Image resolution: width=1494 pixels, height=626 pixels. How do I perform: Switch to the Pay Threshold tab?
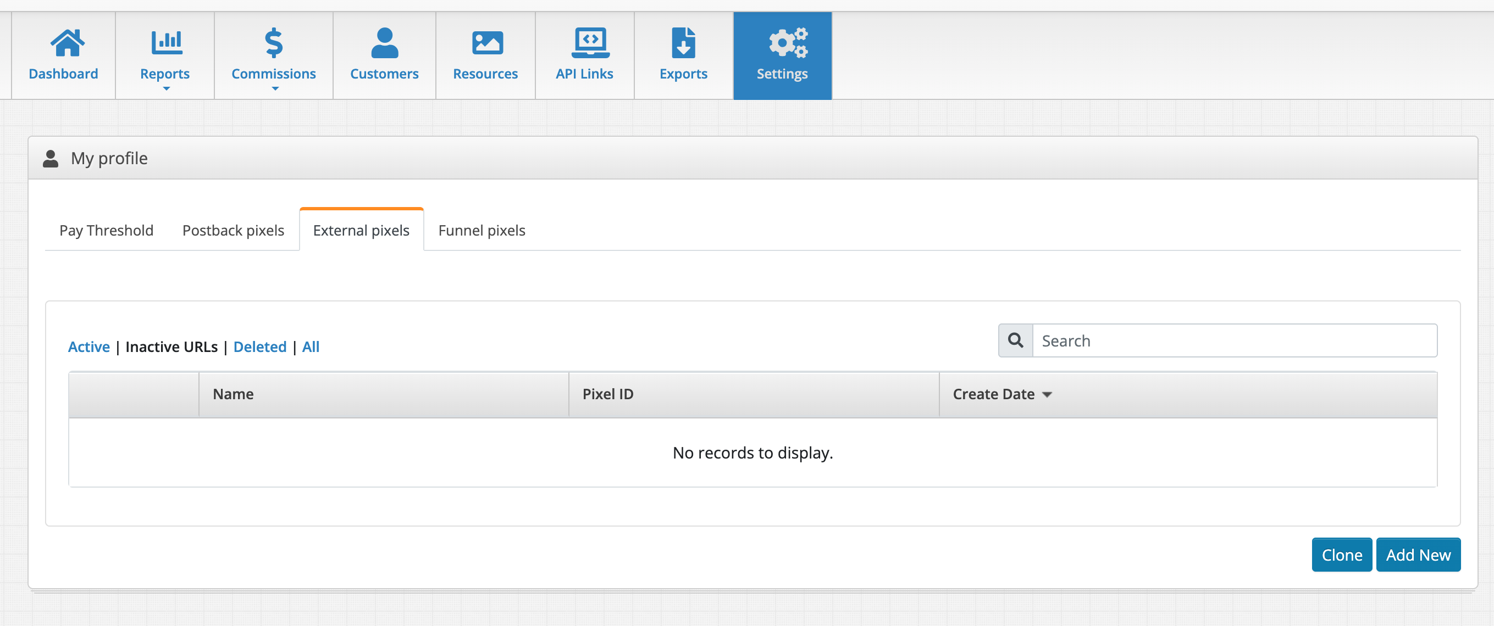106,230
